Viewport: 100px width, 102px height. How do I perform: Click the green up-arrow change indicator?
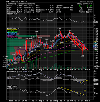coord(80,6)
